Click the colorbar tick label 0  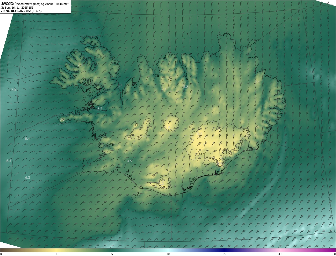[1, 254]
